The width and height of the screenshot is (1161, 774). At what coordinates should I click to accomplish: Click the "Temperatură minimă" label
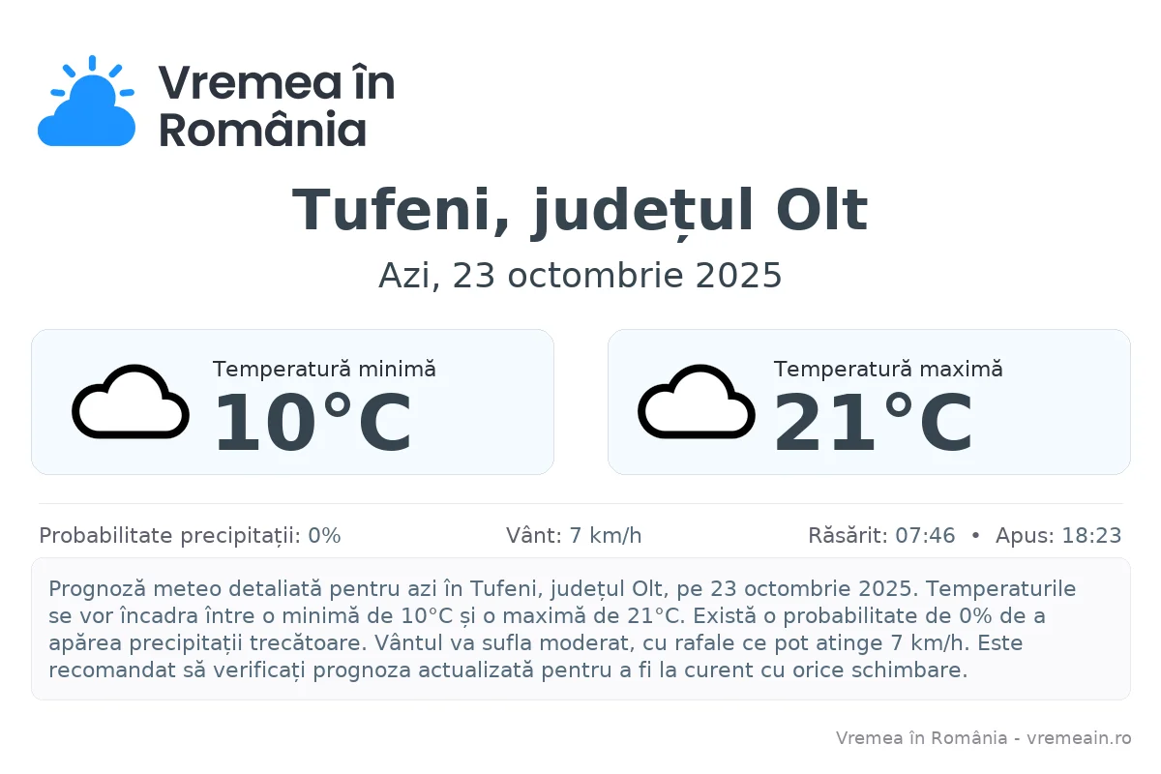324,369
